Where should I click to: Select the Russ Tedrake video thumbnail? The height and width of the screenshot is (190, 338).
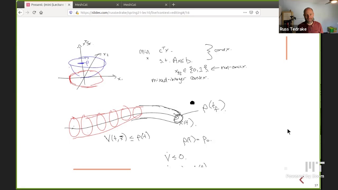(x=308, y=17)
